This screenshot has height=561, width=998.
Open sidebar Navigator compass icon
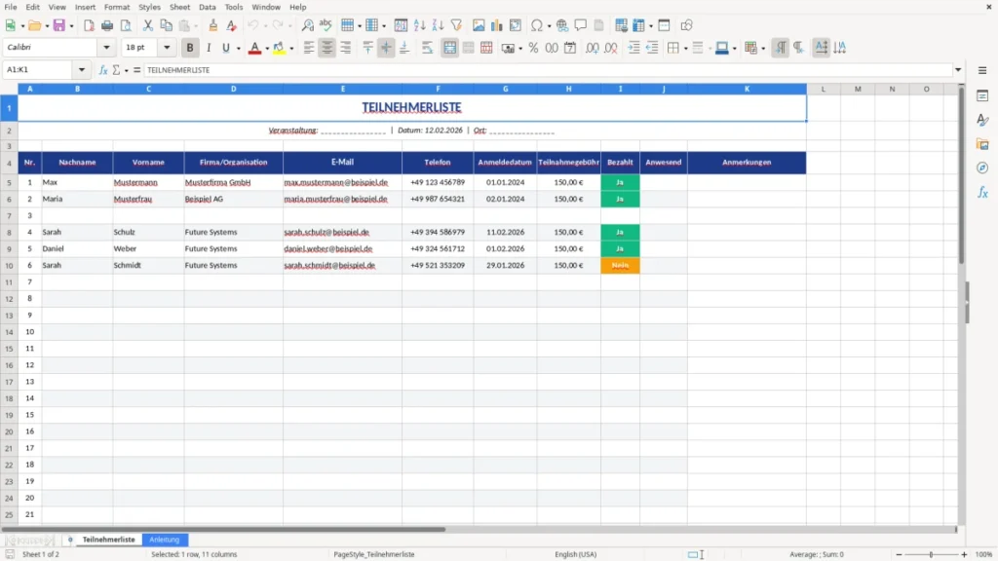982,168
